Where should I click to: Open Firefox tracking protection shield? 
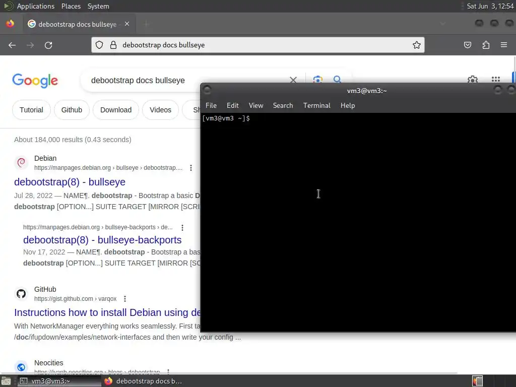pos(99,45)
